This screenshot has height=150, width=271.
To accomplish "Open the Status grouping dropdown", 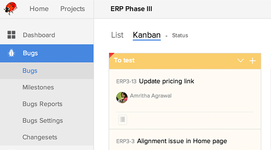I will (x=180, y=35).
